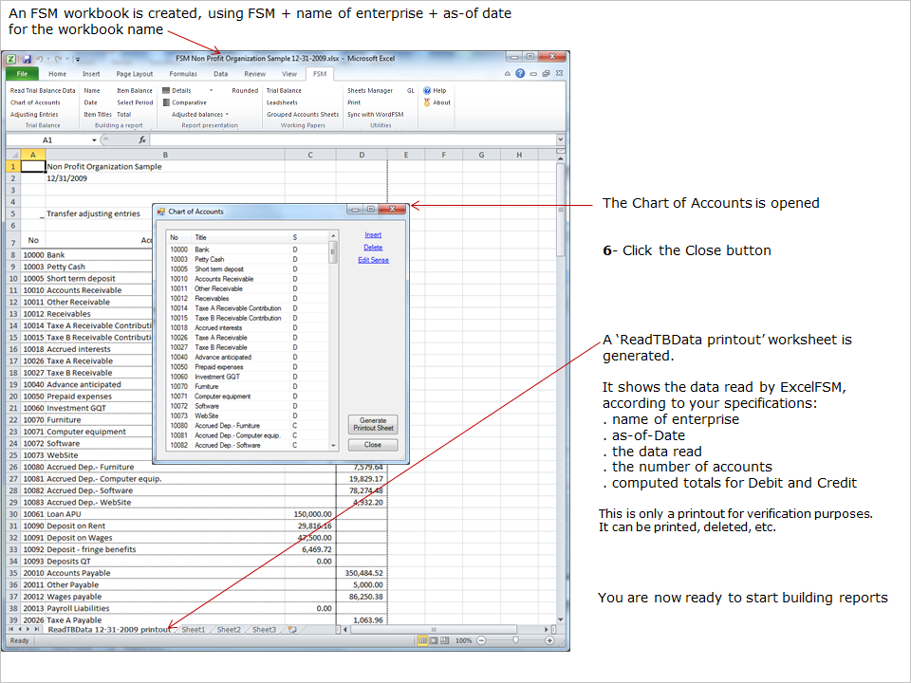Screen dimensions: 911x683
Task: Switch to the Sheet2 worksheet tab
Action: (228, 629)
